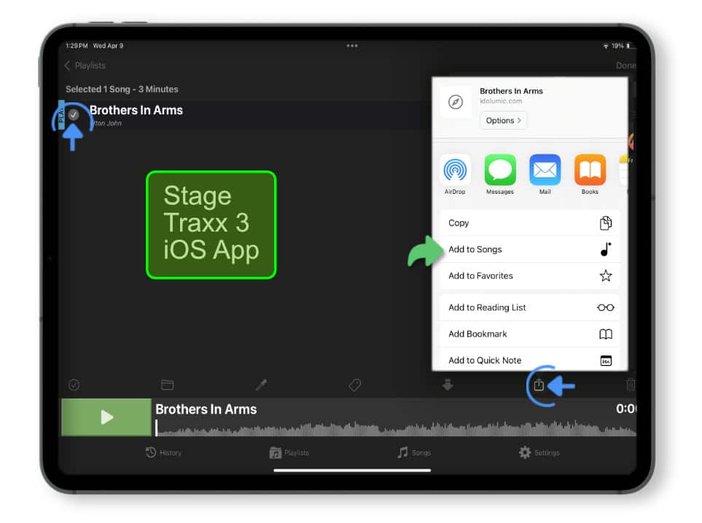This screenshot has height=523, width=702.
Task: Tap the player time display
Action: tap(626, 409)
